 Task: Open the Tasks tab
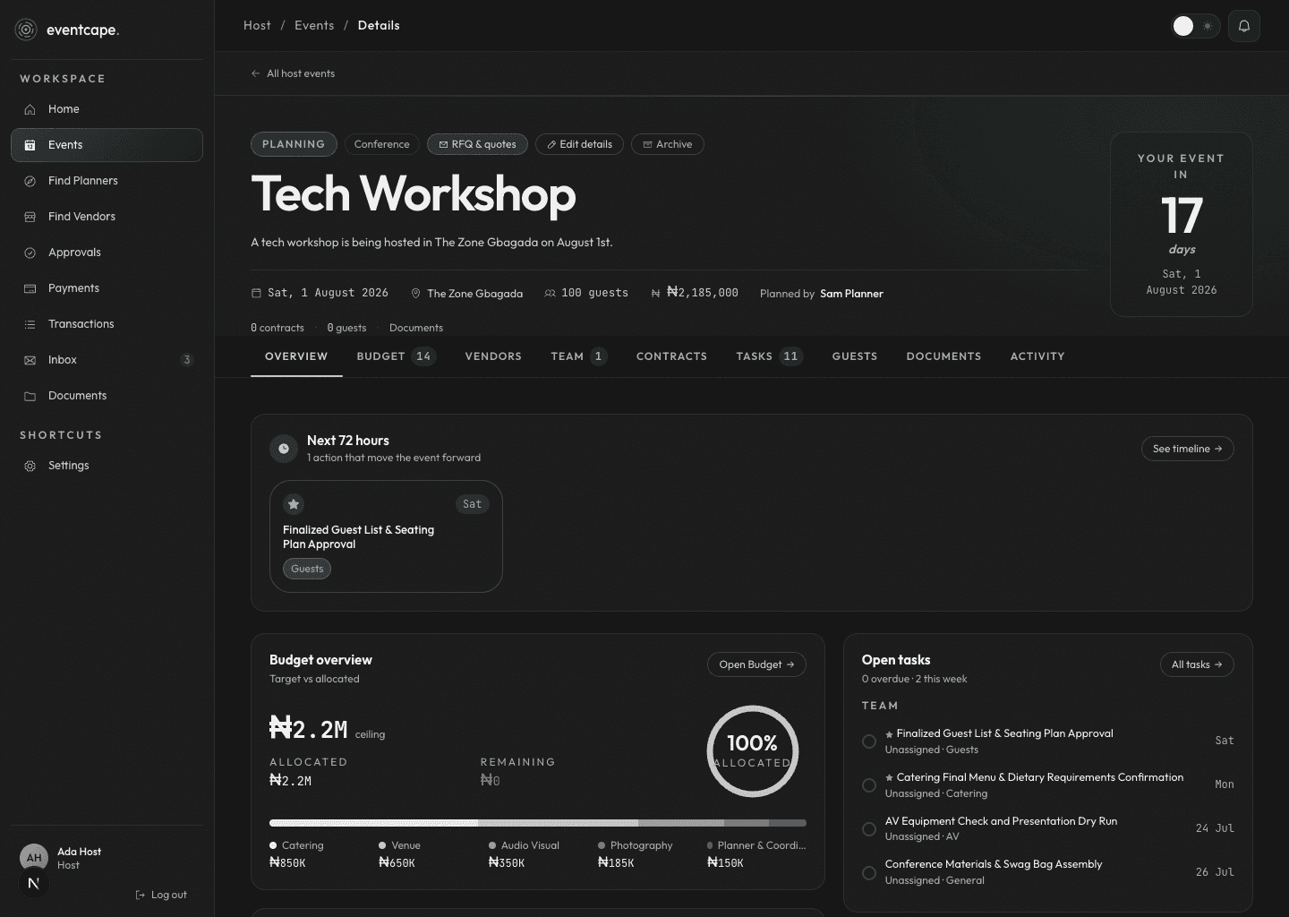(x=769, y=356)
